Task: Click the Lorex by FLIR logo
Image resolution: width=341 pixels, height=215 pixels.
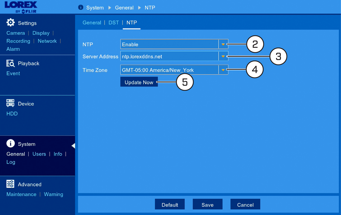Action: pos(21,7)
